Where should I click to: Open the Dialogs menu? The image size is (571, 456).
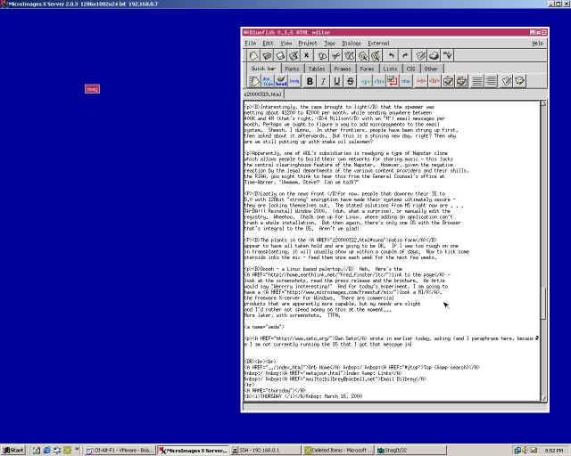pyautogui.click(x=351, y=43)
